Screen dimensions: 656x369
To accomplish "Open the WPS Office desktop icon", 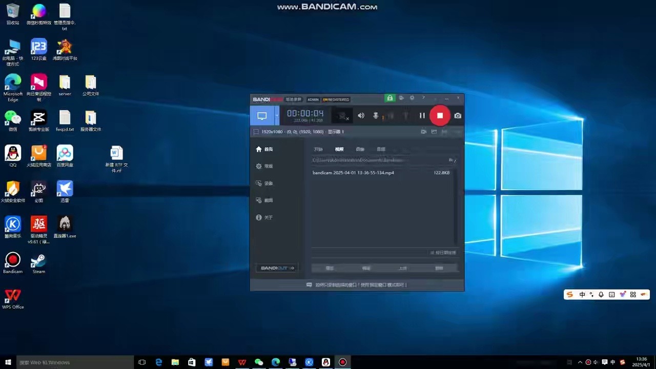I will [13, 298].
